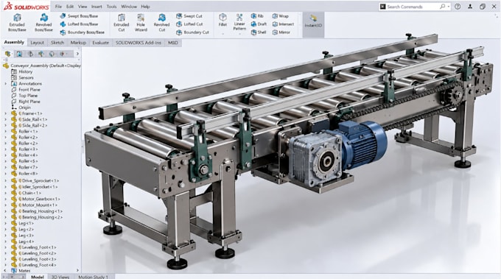Switch to the PropertyManager panel icon

pyautogui.click(x=19, y=54)
